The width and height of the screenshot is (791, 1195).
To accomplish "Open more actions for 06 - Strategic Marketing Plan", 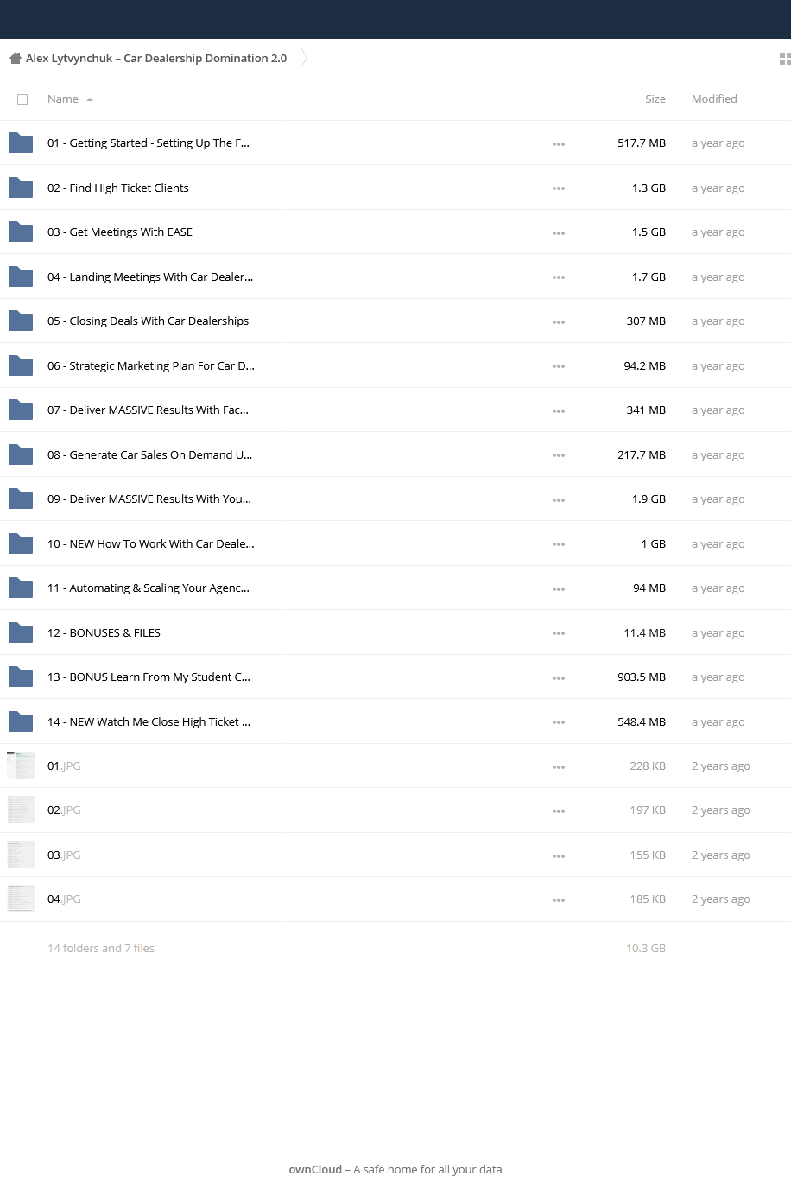I will pos(559,366).
